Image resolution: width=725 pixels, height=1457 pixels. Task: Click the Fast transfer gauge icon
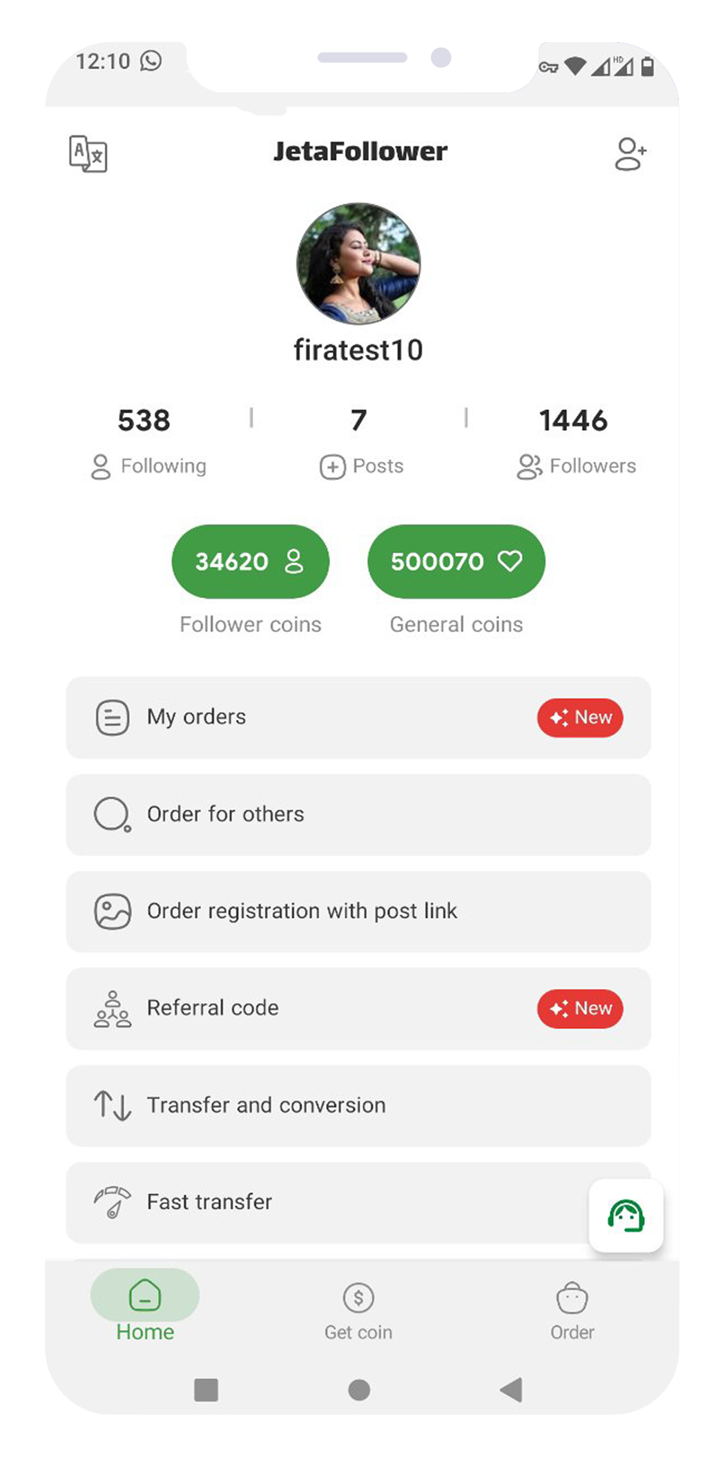point(112,1202)
